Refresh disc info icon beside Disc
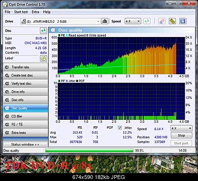Screen dimensions: 198x181 (x=43, y=31)
